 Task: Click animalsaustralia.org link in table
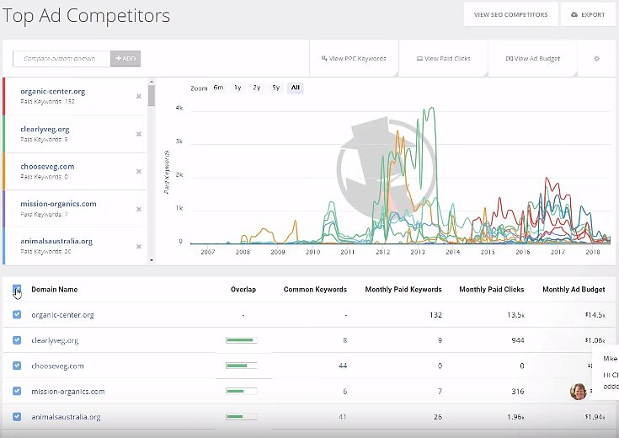pyautogui.click(x=66, y=417)
